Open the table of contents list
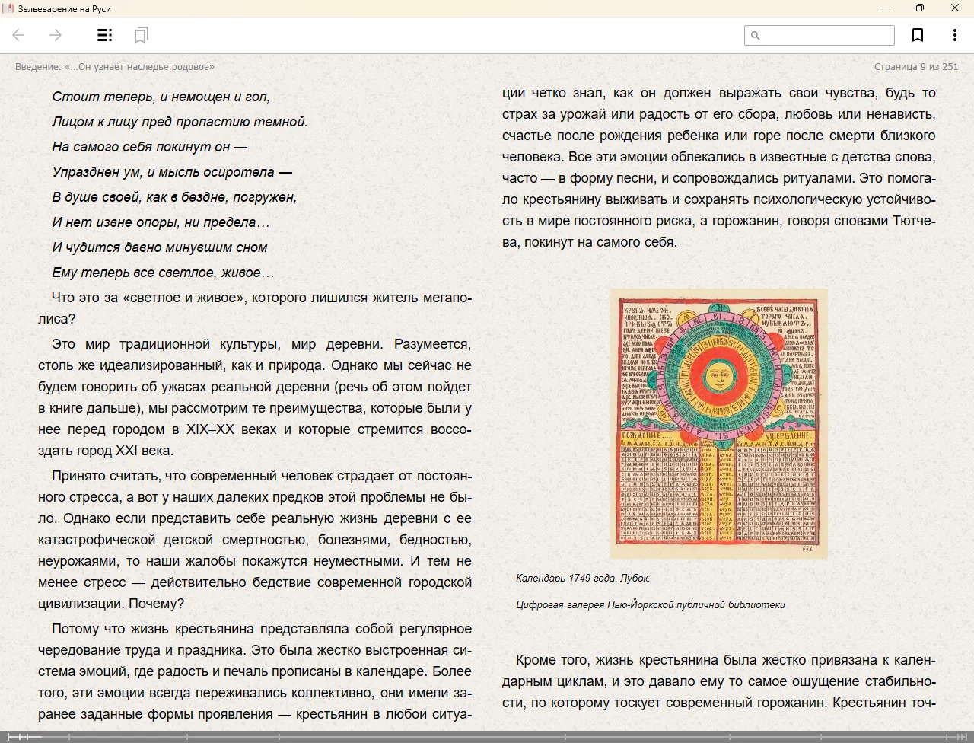 coord(105,35)
